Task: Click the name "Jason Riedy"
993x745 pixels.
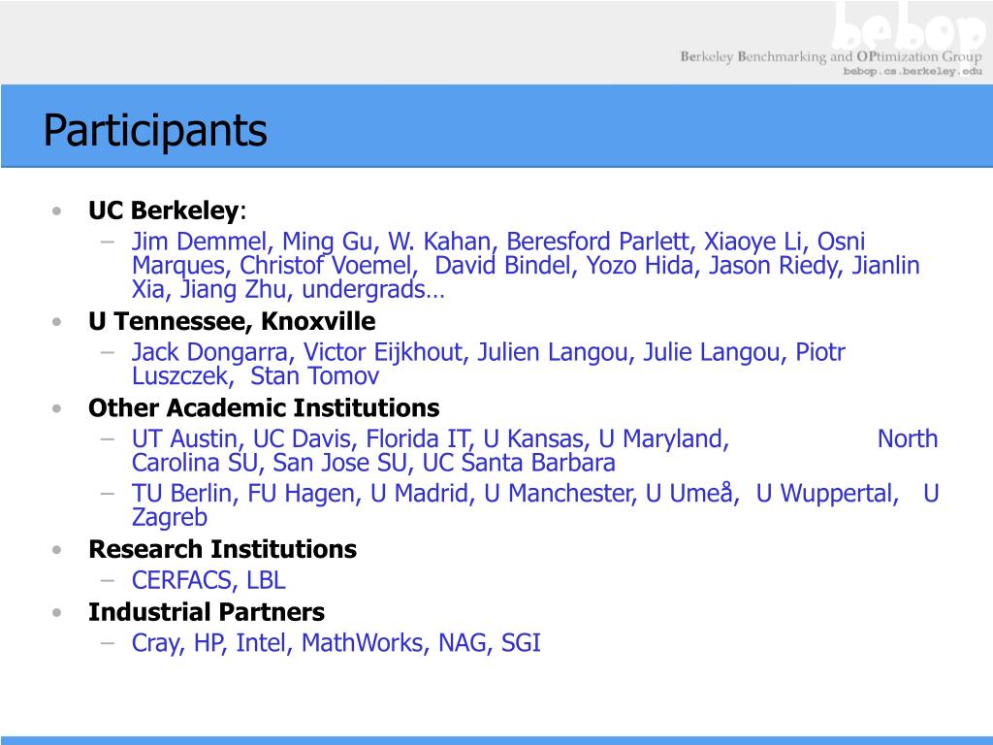Action: point(773,266)
